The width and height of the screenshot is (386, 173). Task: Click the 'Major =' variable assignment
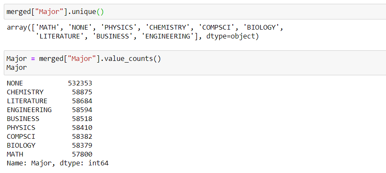21,59
